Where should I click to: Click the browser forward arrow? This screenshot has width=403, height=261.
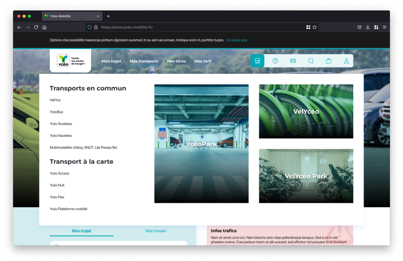[28, 27]
